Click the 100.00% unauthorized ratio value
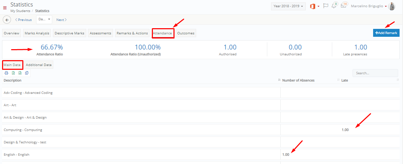Screen dimensions: 403x164 pos(148,47)
